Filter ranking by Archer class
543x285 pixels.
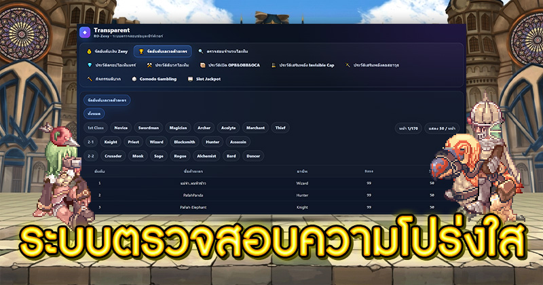coord(204,128)
